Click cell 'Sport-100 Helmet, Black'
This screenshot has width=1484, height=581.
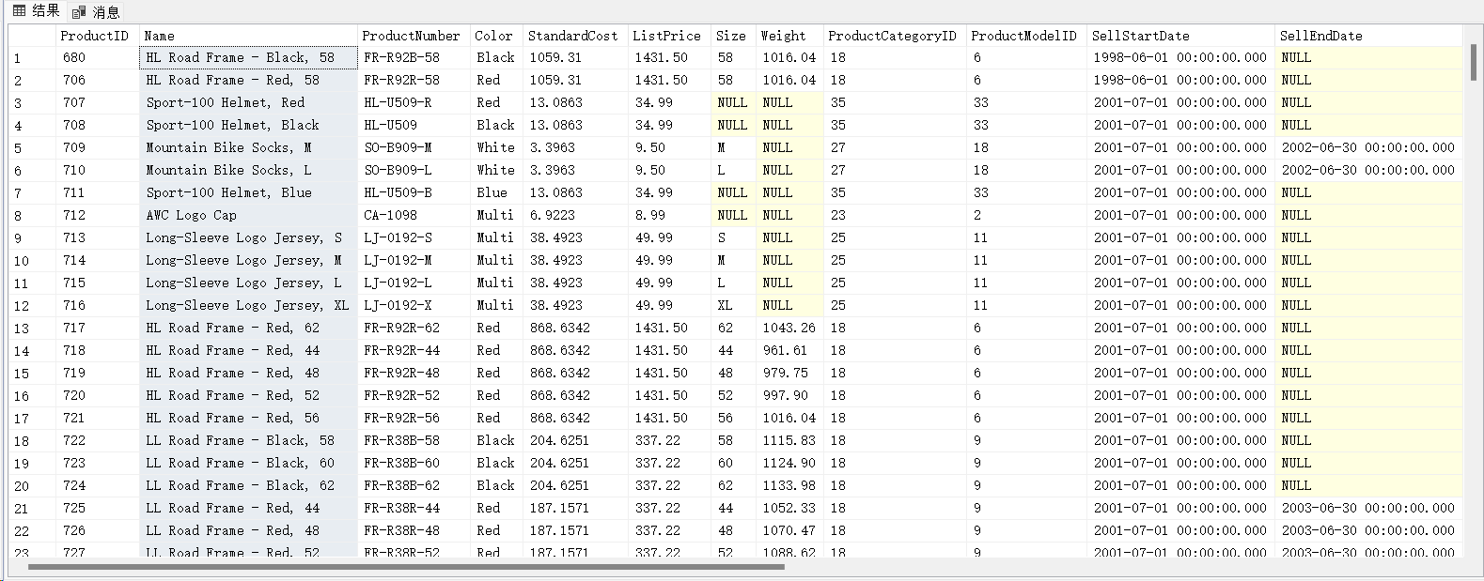248,125
